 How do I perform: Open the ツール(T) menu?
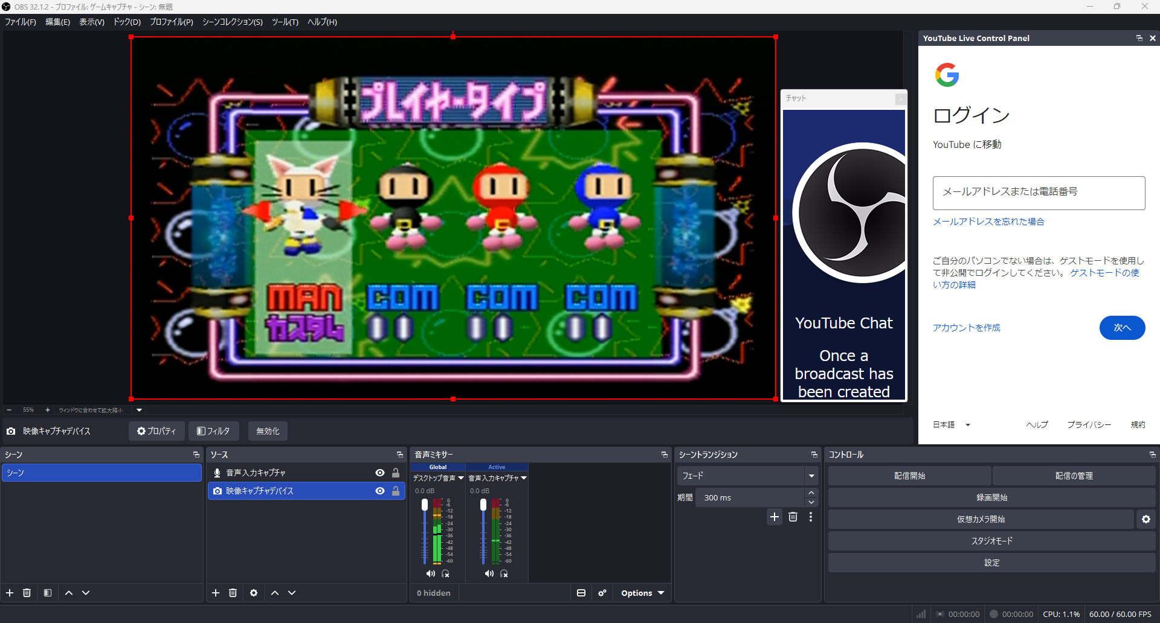pyautogui.click(x=285, y=22)
